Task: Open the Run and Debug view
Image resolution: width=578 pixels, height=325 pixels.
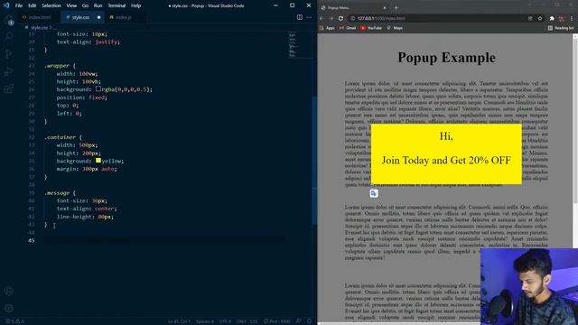Action: [x=8, y=71]
